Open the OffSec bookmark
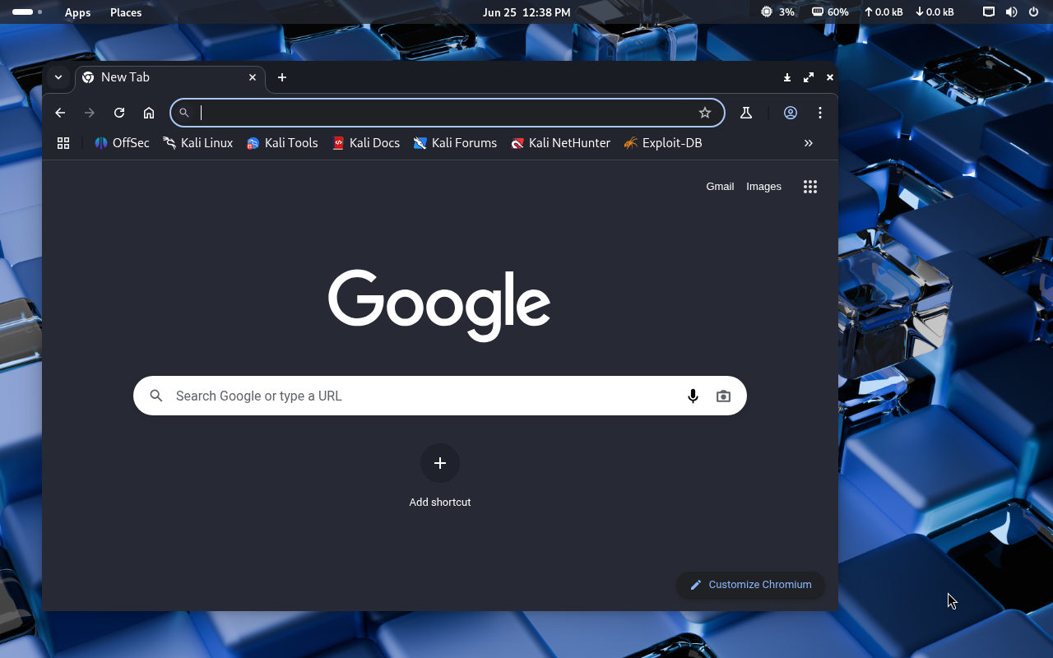The image size is (1053, 658). [x=122, y=143]
